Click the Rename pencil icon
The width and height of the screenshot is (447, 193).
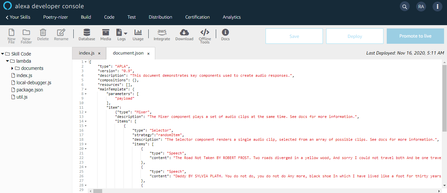coord(61,35)
